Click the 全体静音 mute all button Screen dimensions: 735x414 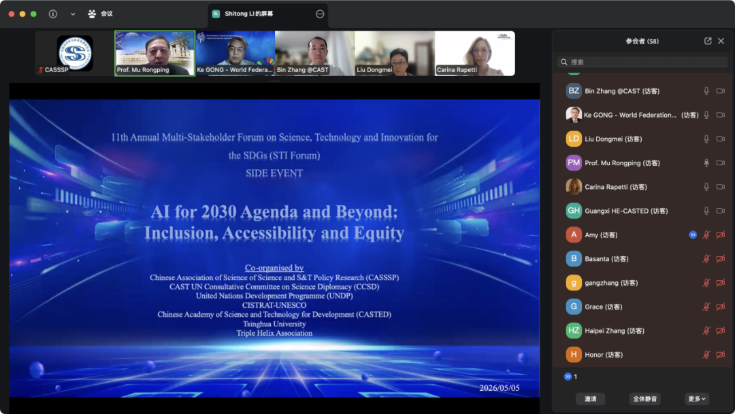tap(645, 399)
